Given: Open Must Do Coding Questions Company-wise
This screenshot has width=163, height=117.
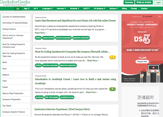Looking at the screenshot, I should (15, 46).
